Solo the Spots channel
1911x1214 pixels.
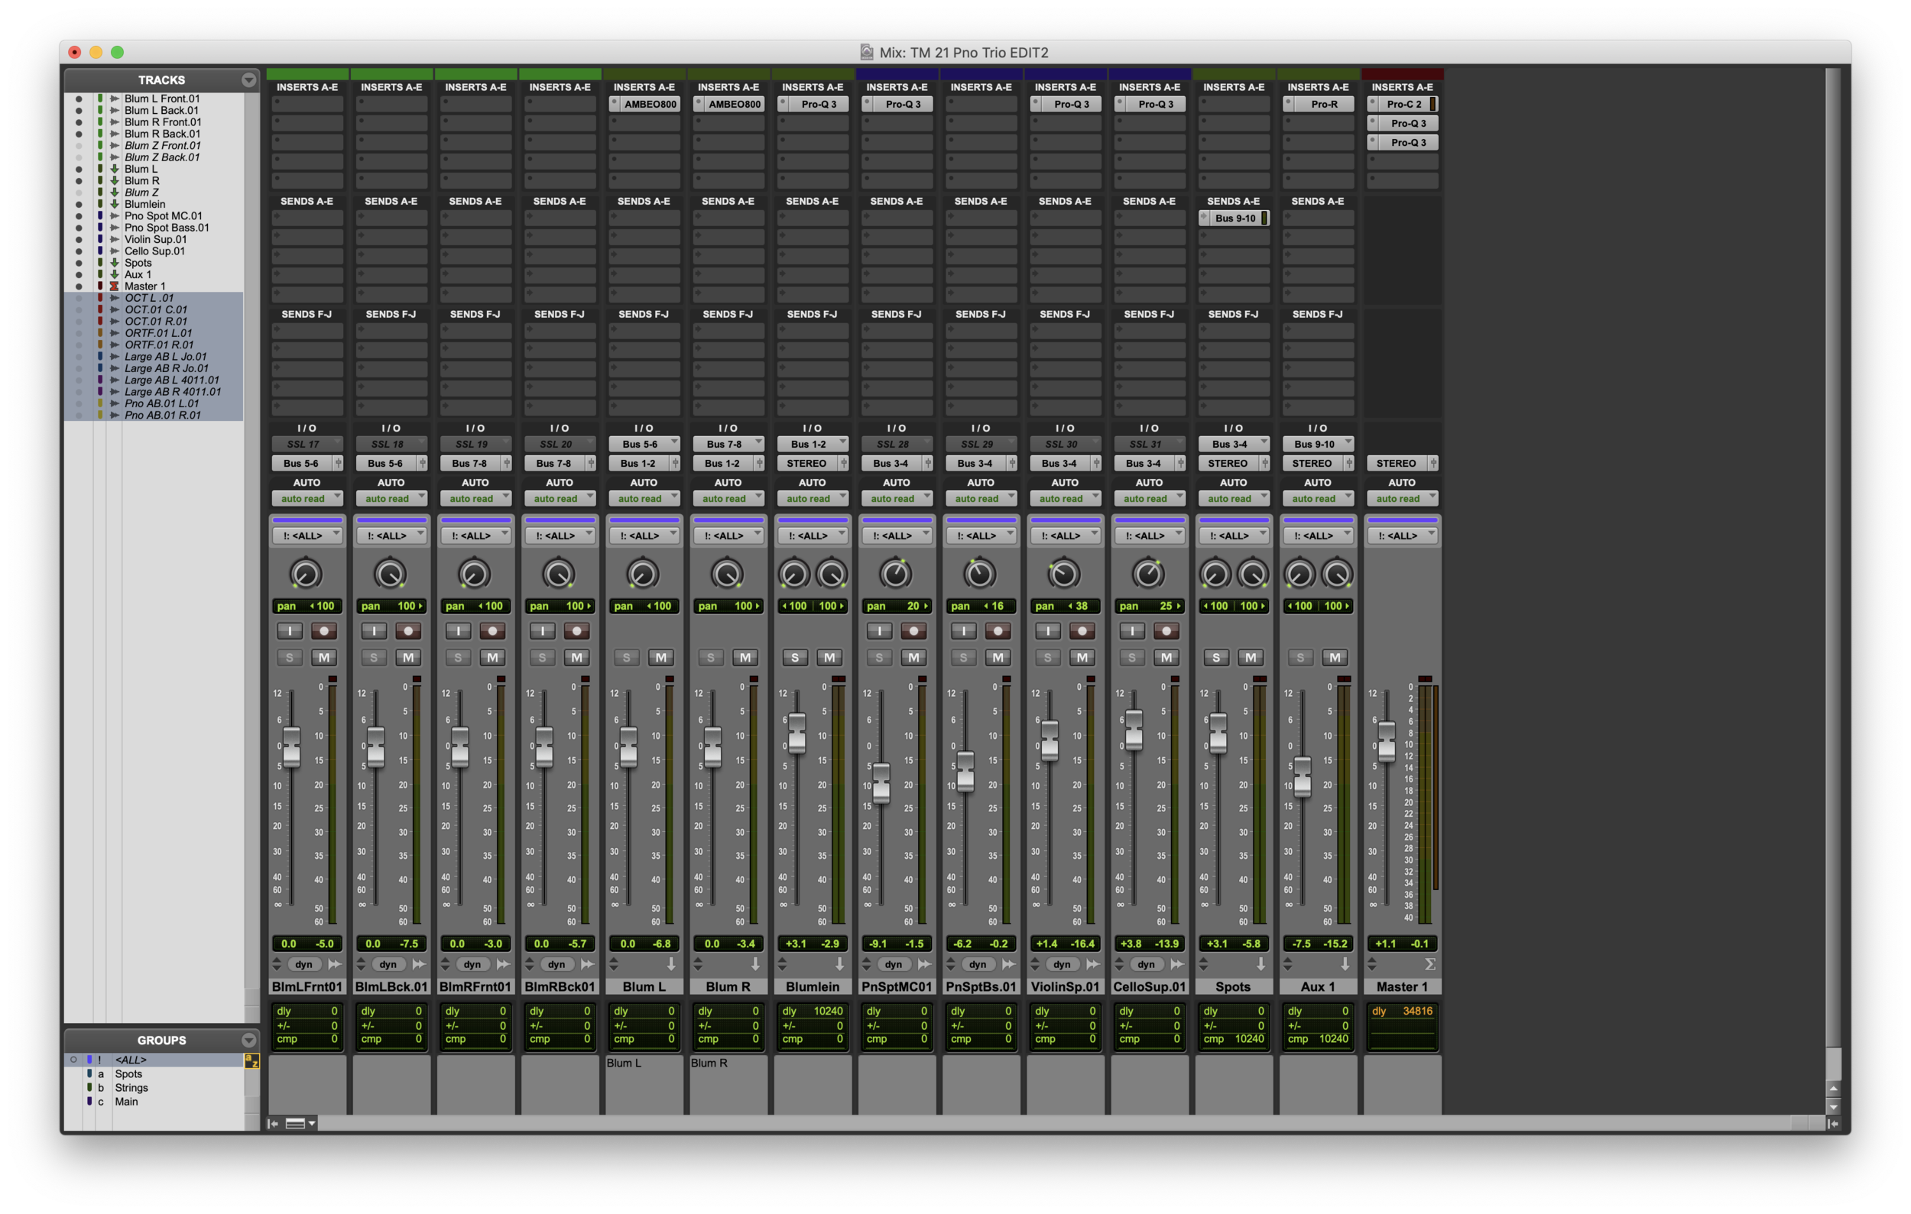pos(1216,657)
